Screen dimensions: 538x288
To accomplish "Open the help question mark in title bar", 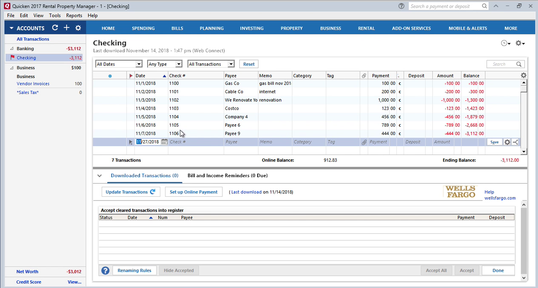I will 401,6.
